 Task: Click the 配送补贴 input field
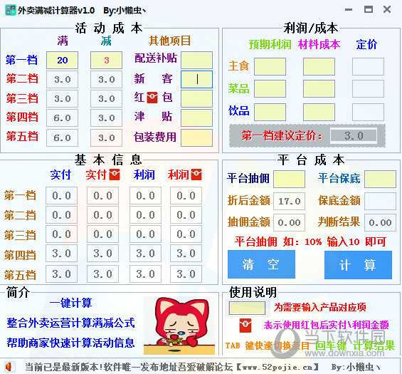[x=196, y=60]
